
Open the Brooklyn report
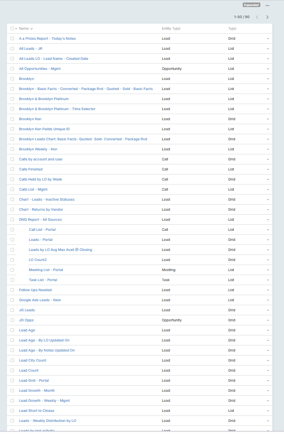(26, 78)
